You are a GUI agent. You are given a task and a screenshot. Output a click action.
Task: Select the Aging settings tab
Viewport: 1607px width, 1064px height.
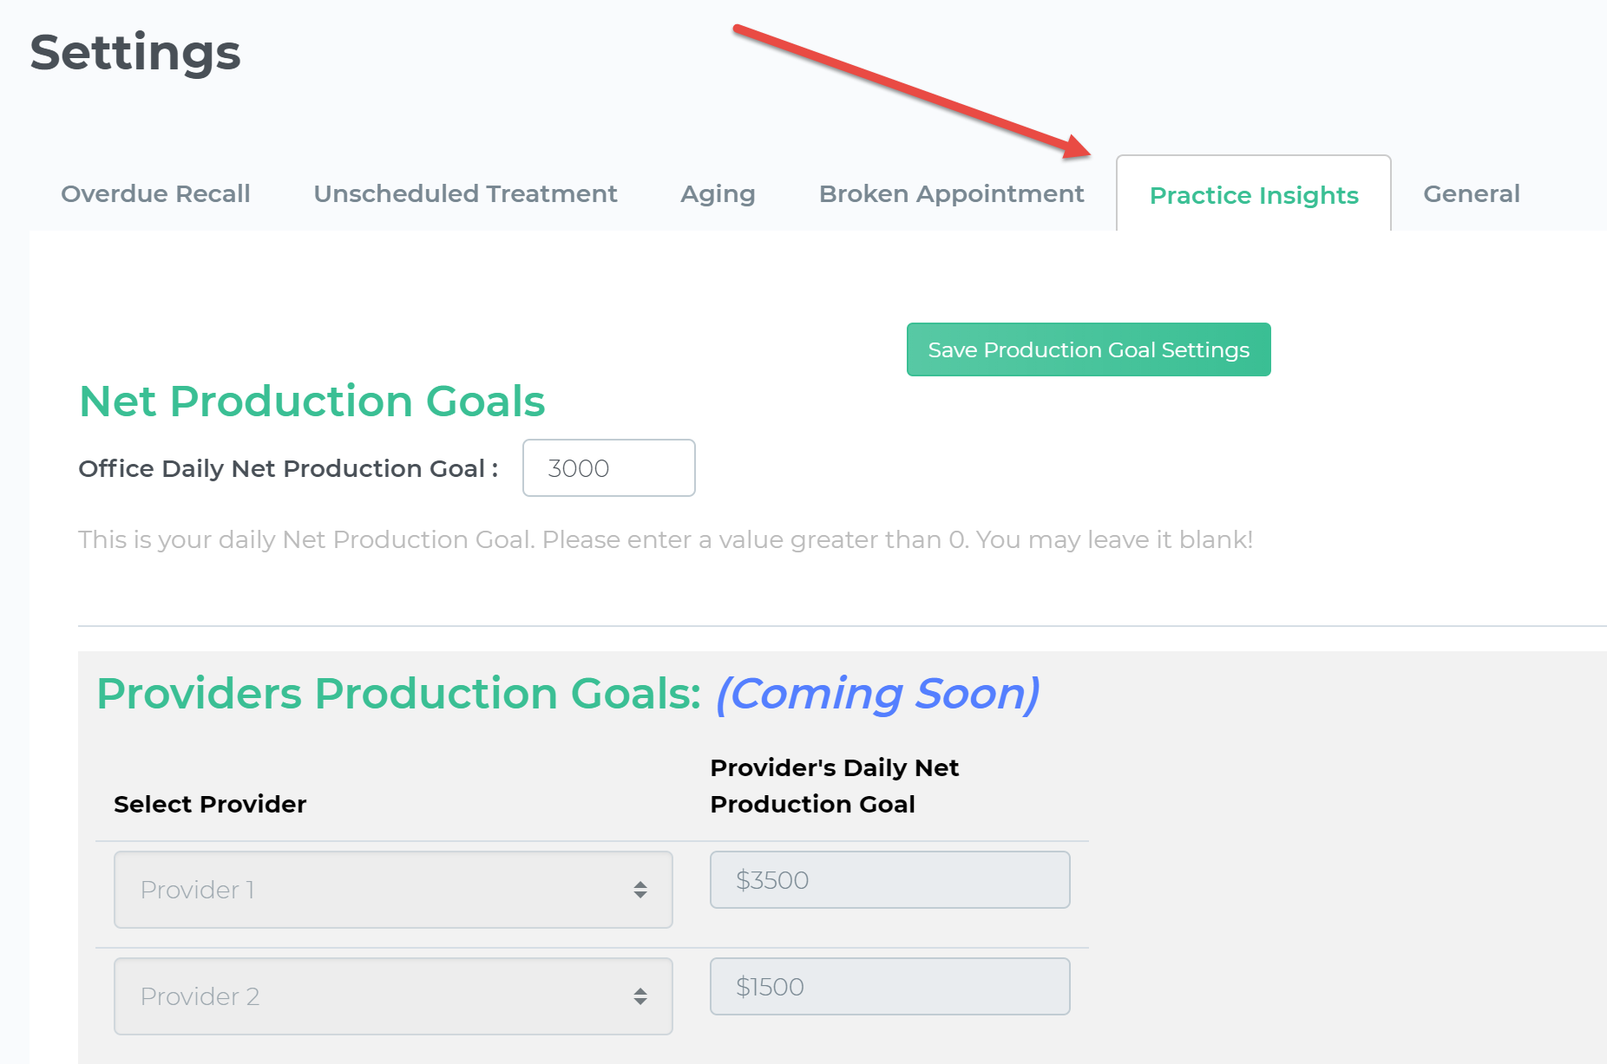[718, 193]
